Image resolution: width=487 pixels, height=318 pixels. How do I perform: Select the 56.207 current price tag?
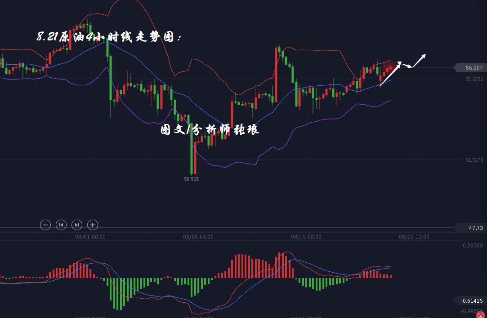[x=472, y=68]
